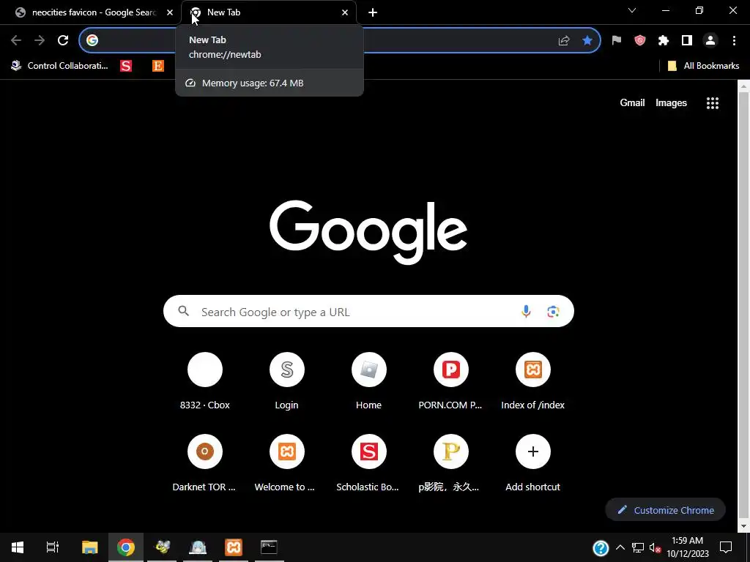Open the Login shortcut

point(286,381)
